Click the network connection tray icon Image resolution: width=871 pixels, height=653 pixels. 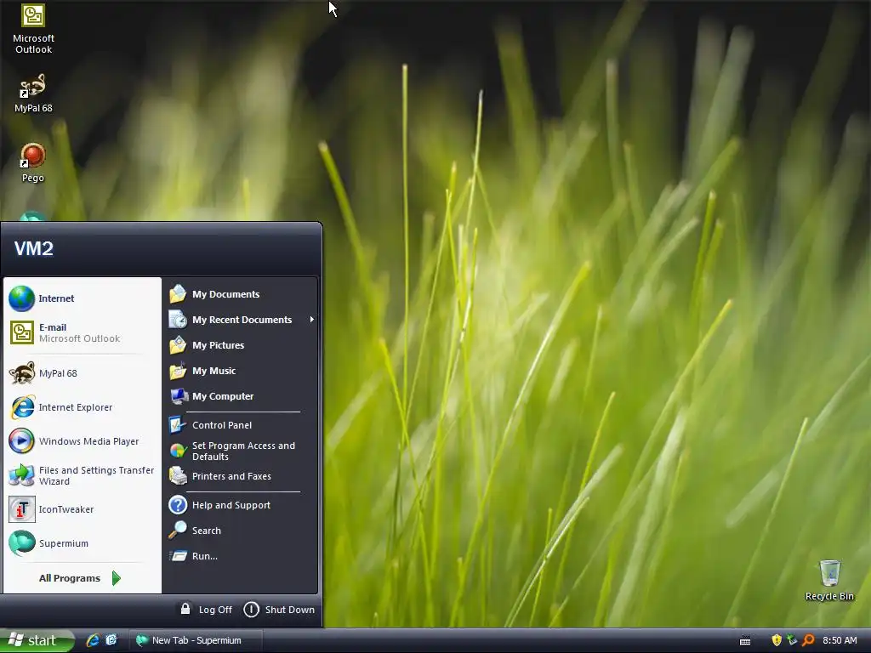[792, 640]
